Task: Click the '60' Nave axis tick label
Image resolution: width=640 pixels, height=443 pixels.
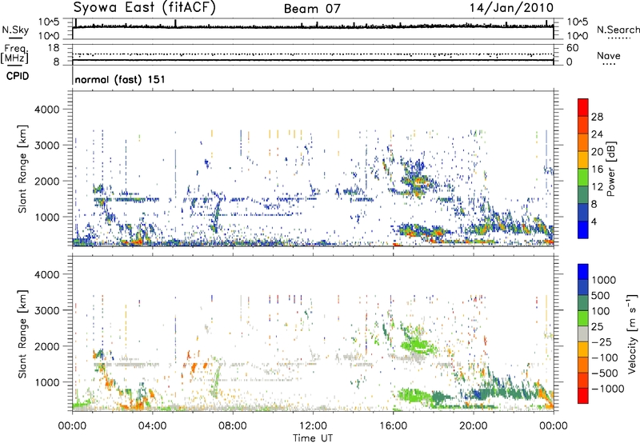Action: pos(572,48)
